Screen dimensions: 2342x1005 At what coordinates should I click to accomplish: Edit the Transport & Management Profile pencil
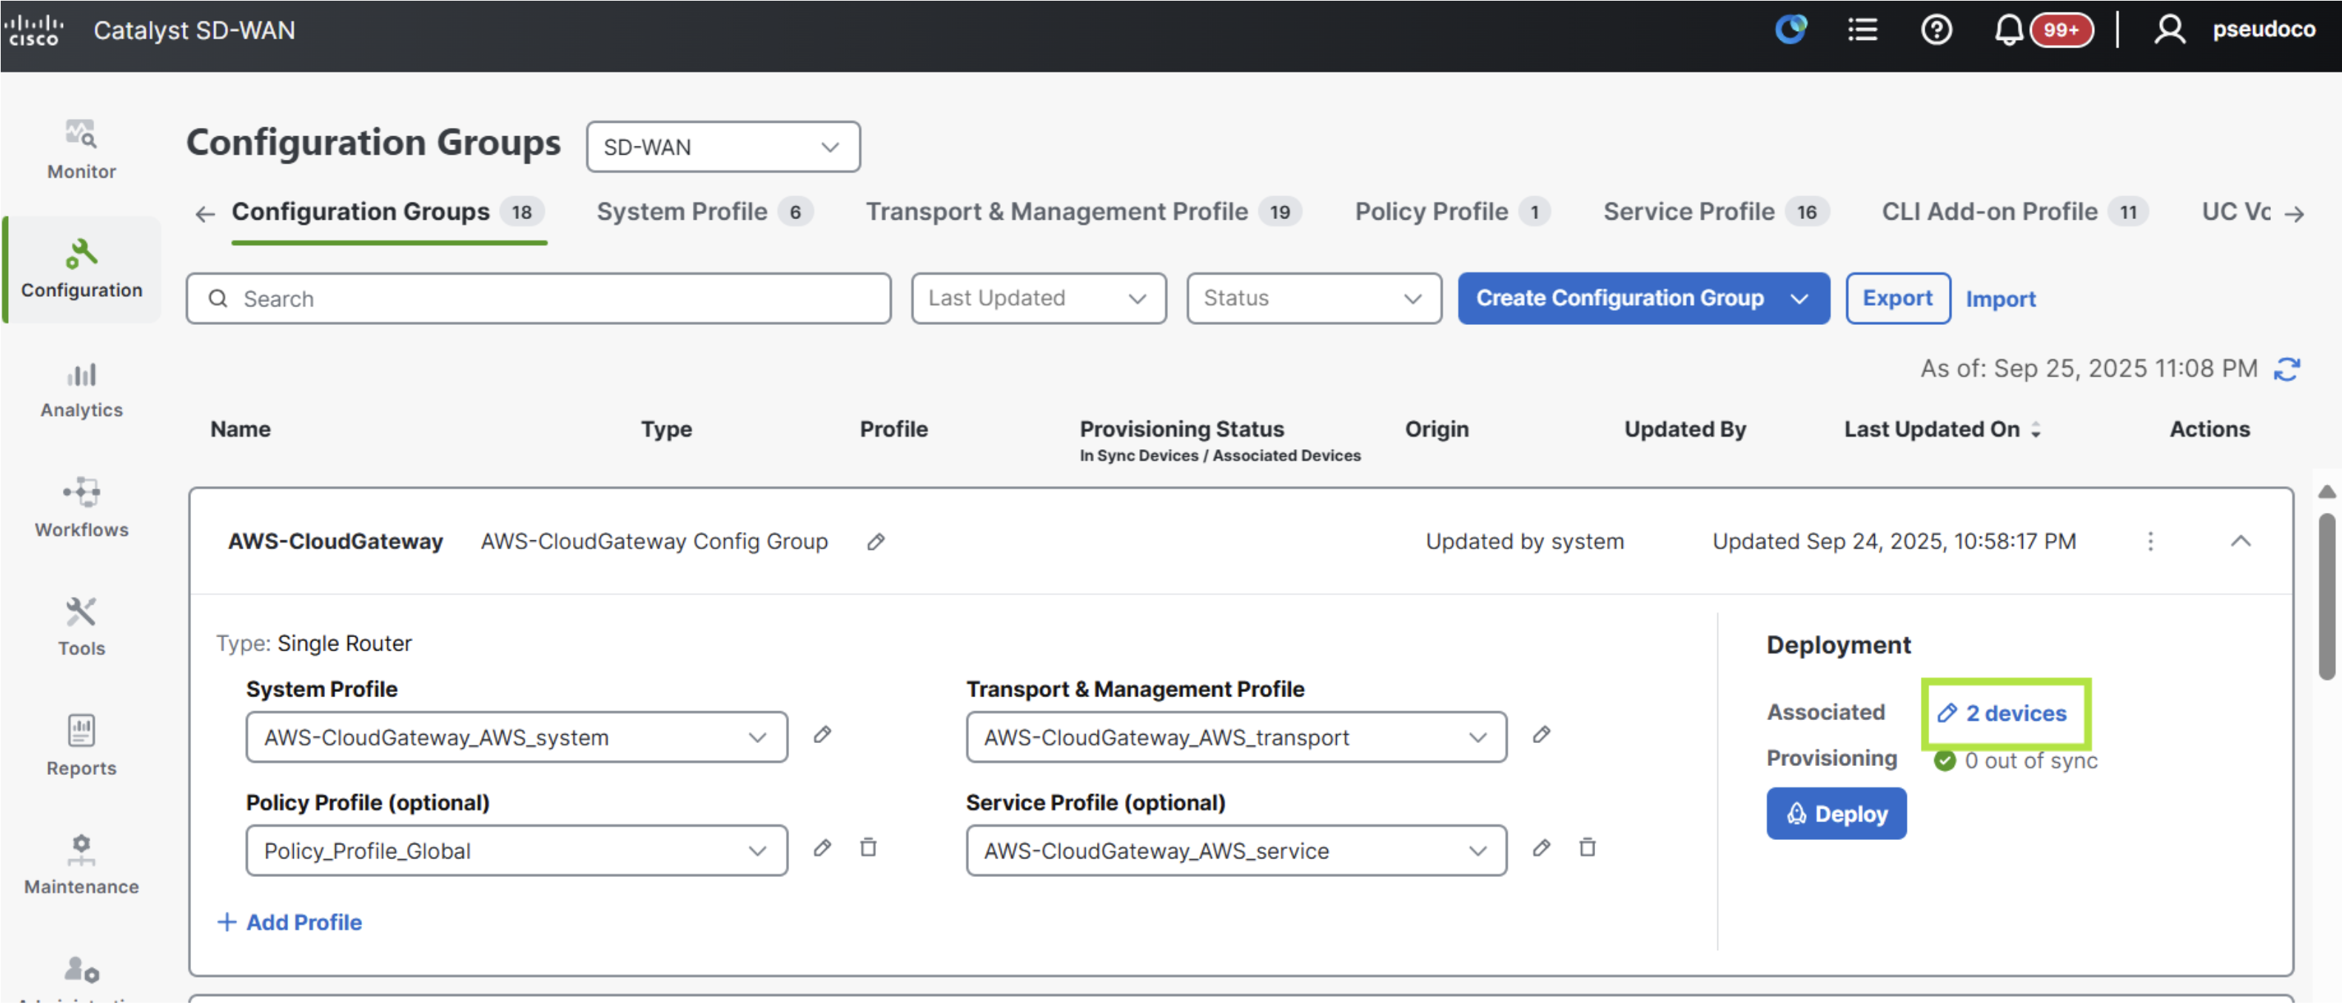(1541, 735)
